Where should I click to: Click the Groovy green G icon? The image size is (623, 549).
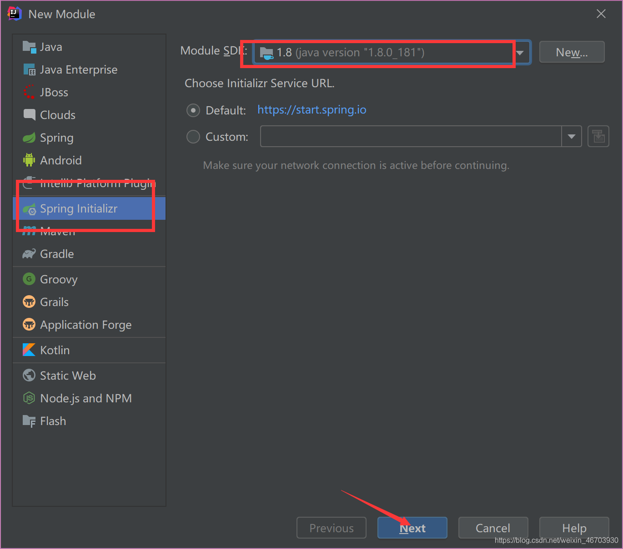click(x=29, y=279)
